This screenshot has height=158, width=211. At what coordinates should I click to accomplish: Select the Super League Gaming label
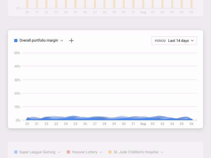tap(37, 152)
